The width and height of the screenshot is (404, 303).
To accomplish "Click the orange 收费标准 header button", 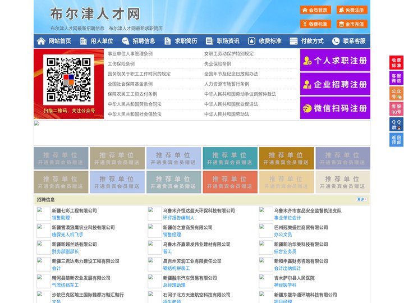I will [x=315, y=24].
